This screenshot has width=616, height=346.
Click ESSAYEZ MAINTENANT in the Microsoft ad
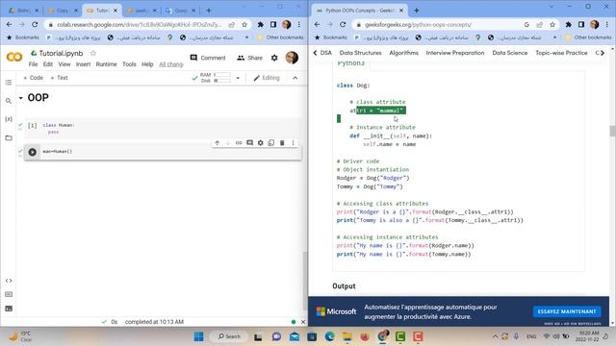tap(567, 311)
